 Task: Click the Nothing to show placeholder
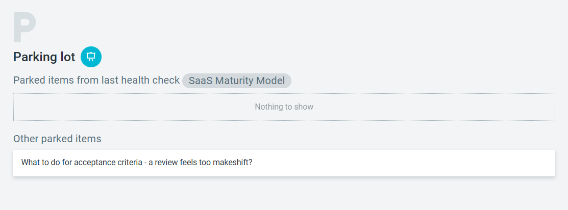pos(284,107)
